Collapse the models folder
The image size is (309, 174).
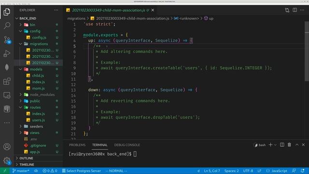point(39,69)
